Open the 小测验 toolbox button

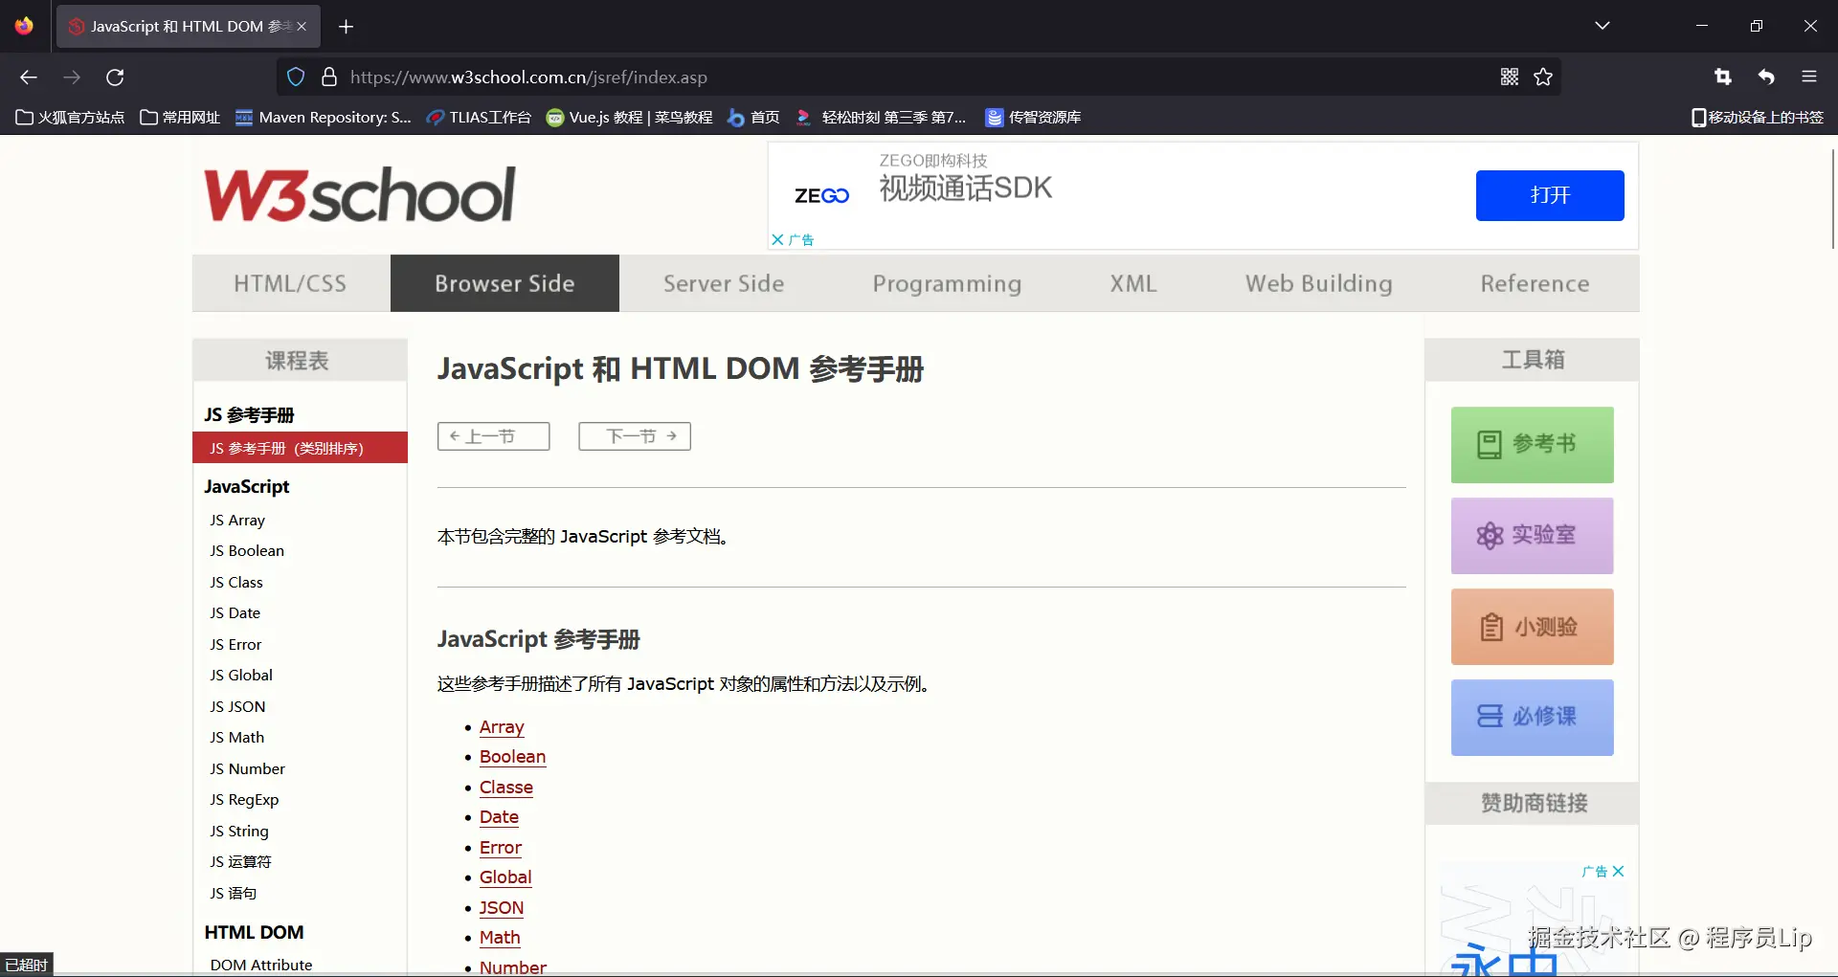[x=1532, y=627]
